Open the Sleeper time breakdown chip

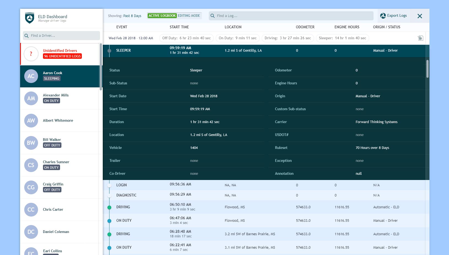[x=342, y=38]
